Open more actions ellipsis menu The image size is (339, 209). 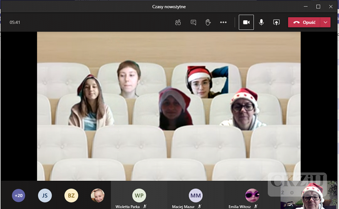[x=223, y=22]
